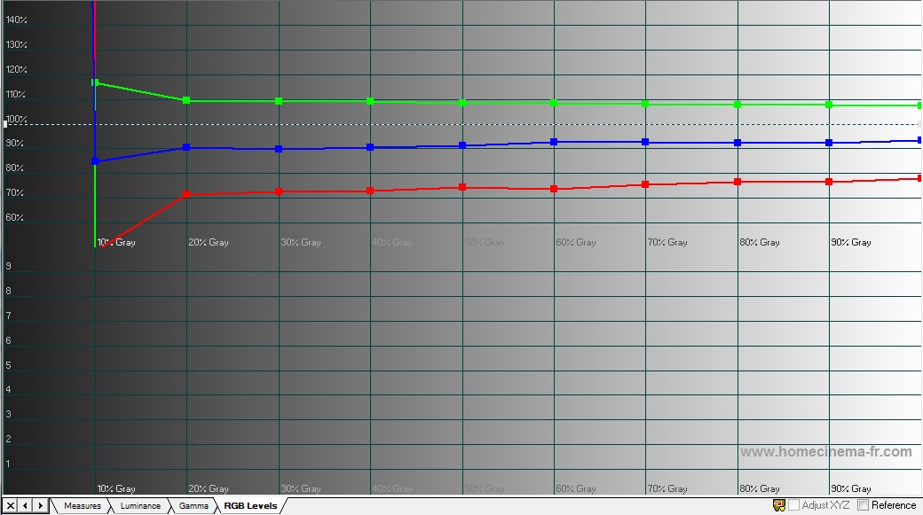
Task: Click the 60% axis label
Action: [x=15, y=217]
